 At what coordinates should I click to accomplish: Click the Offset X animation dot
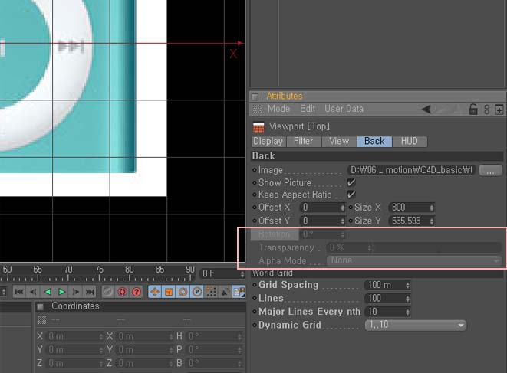click(255, 208)
